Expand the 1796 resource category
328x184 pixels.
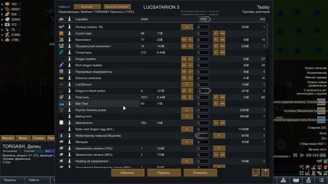pos(2,40)
